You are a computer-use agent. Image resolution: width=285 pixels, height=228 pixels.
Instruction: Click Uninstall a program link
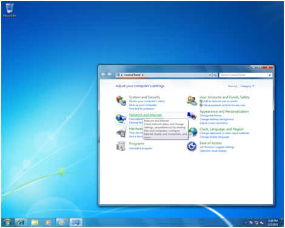[141, 148]
